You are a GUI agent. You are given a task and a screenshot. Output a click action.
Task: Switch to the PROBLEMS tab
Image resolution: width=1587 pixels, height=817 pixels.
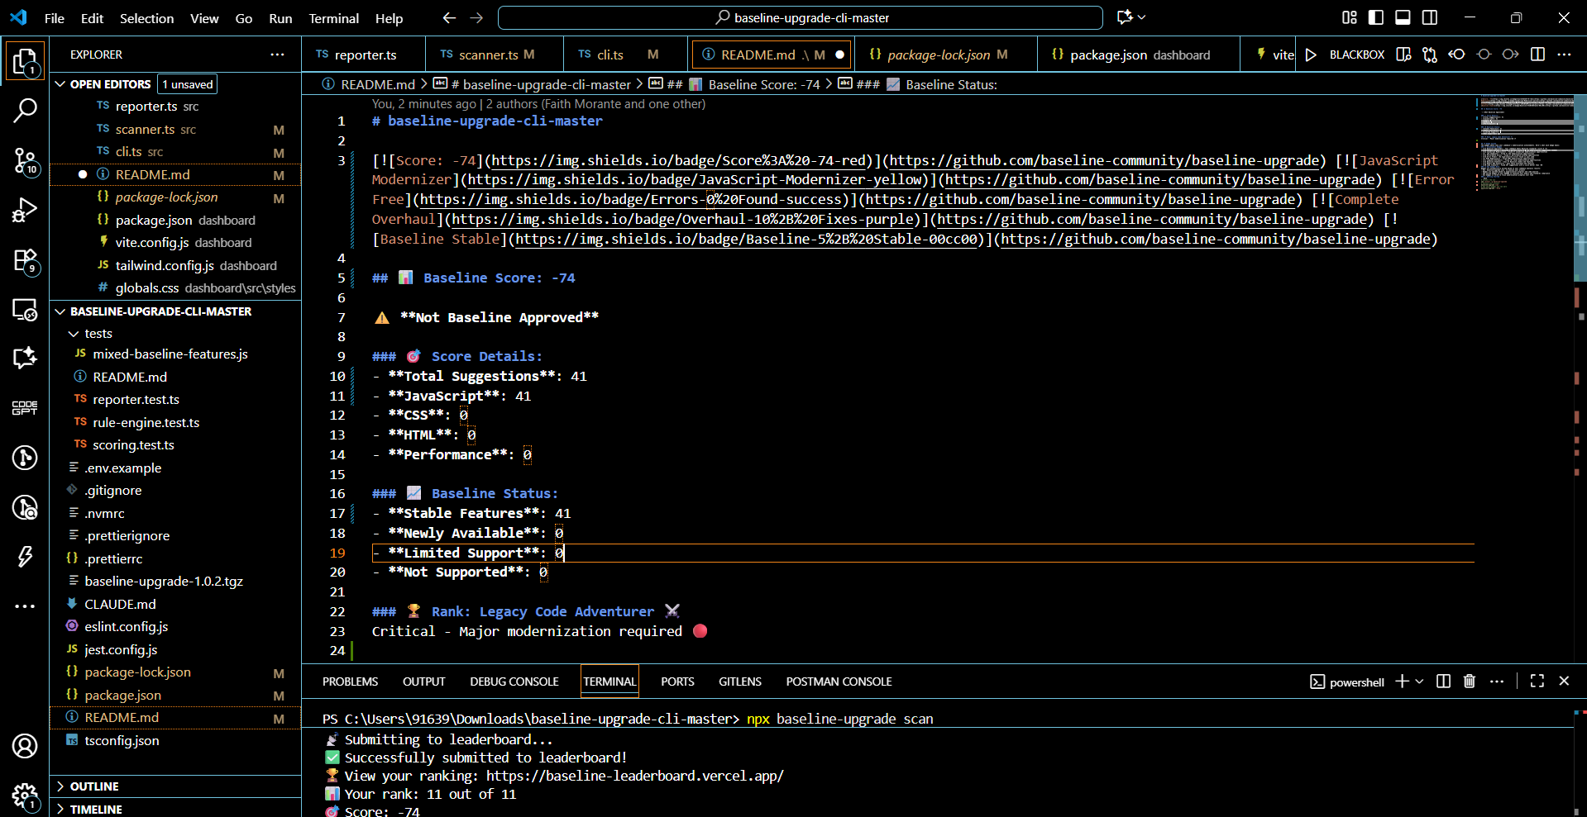pyautogui.click(x=350, y=682)
